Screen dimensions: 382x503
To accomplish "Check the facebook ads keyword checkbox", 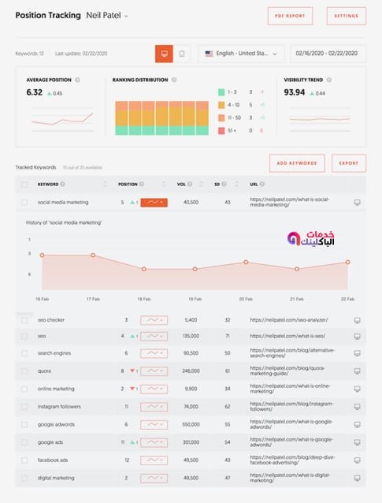I will click(24, 460).
